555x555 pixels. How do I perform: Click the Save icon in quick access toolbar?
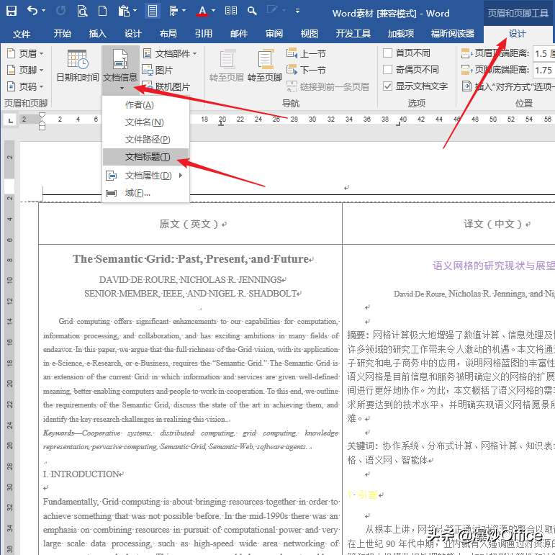click(12, 11)
